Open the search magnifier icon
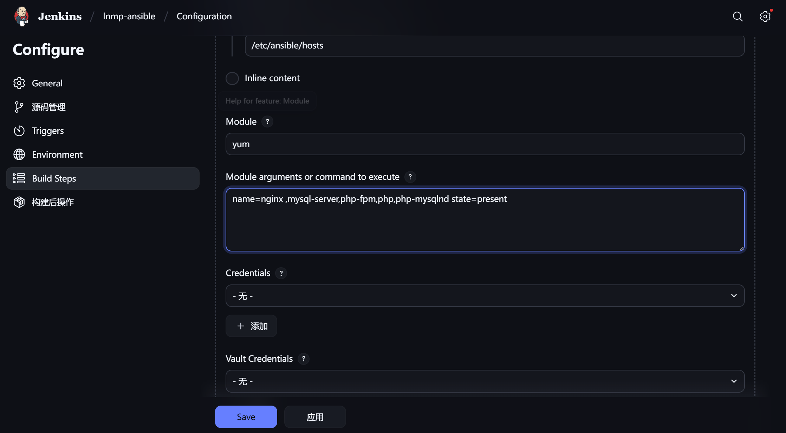This screenshot has height=433, width=786. tap(738, 17)
